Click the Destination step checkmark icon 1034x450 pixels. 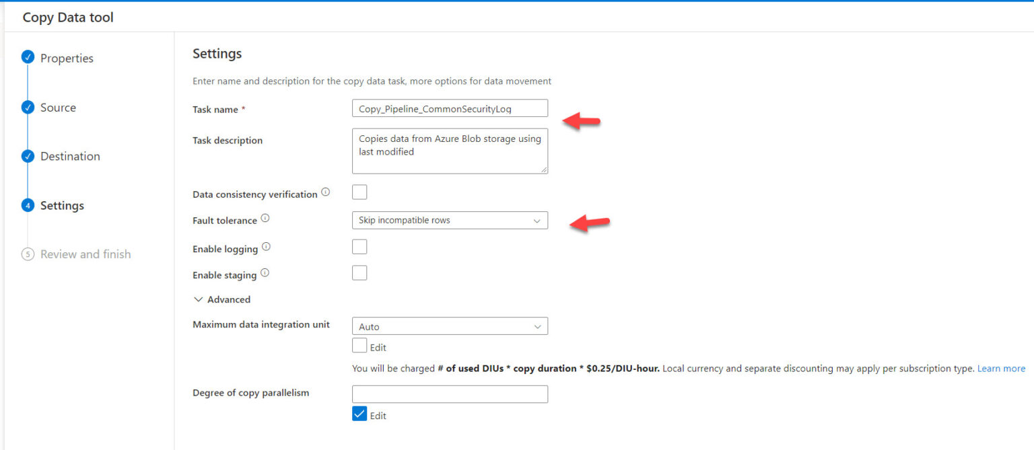click(x=28, y=156)
